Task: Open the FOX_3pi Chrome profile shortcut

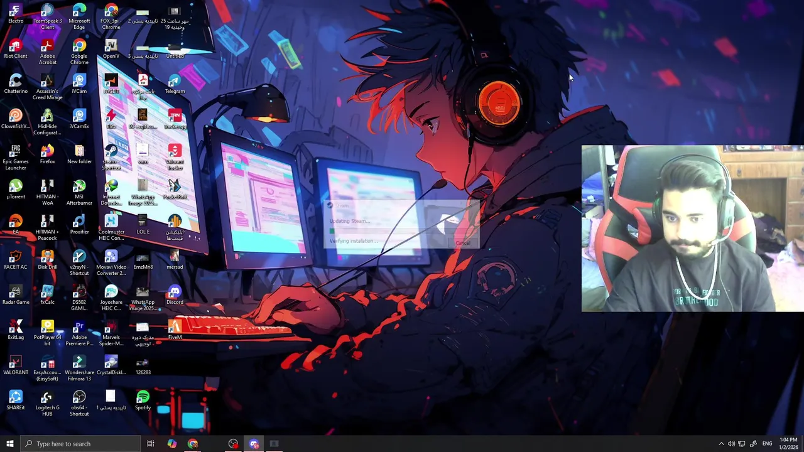Action: [x=111, y=17]
